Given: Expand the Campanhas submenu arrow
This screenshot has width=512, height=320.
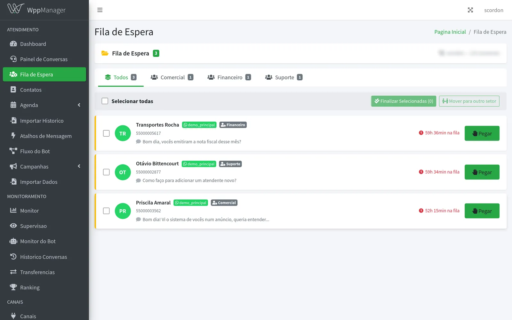Looking at the screenshot, I should tap(79, 166).
